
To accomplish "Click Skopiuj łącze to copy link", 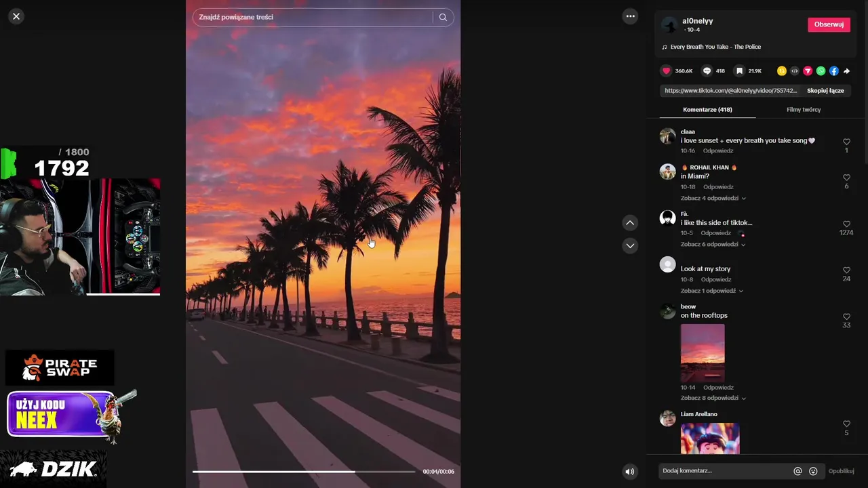I will pyautogui.click(x=825, y=91).
